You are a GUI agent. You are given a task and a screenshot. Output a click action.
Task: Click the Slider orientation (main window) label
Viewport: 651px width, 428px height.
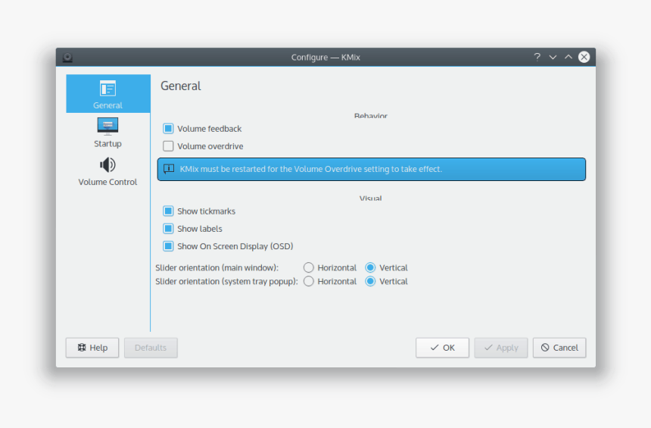click(x=217, y=267)
